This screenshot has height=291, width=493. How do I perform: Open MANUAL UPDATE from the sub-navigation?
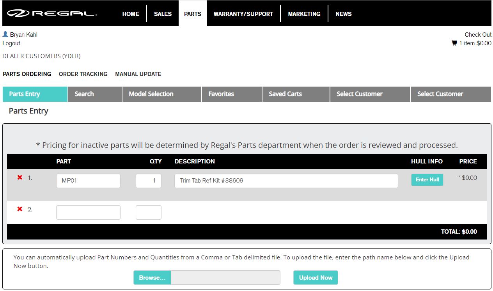click(x=138, y=74)
